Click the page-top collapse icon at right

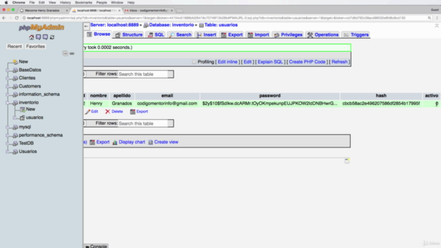pos(437,25)
